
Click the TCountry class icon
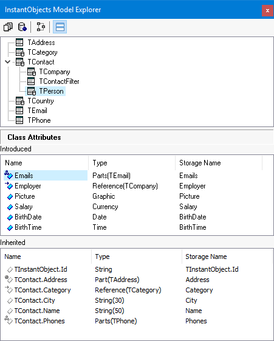(20, 101)
